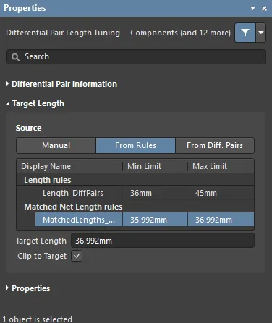Click the Display Name column header
The width and height of the screenshot is (272, 323).
pos(69,166)
